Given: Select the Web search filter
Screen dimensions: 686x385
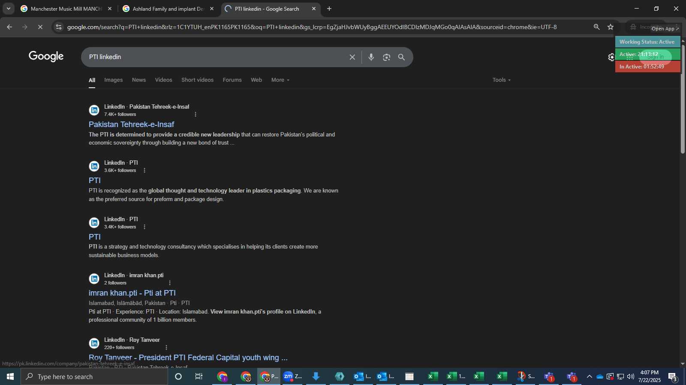Looking at the screenshot, I should click(256, 80).
